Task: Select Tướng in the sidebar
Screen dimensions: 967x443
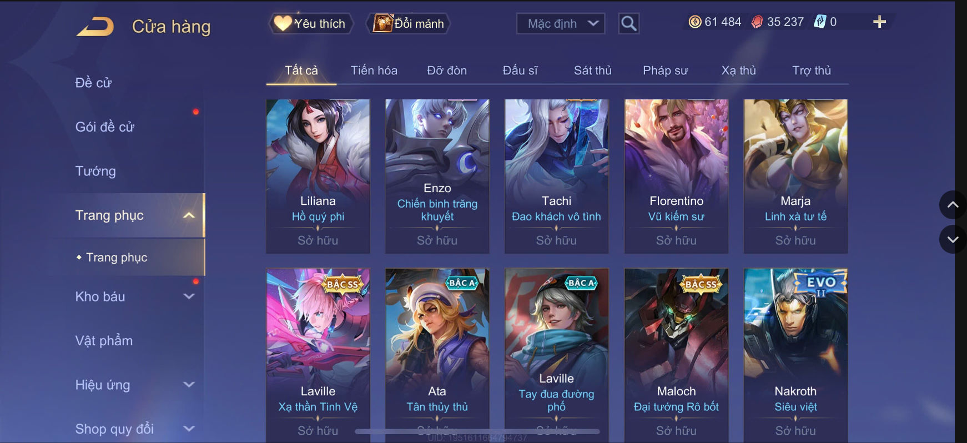Action: [x=95, y=171]
